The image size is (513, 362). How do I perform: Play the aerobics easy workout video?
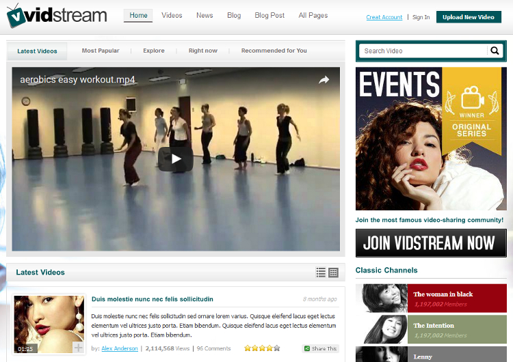[176, 159]
